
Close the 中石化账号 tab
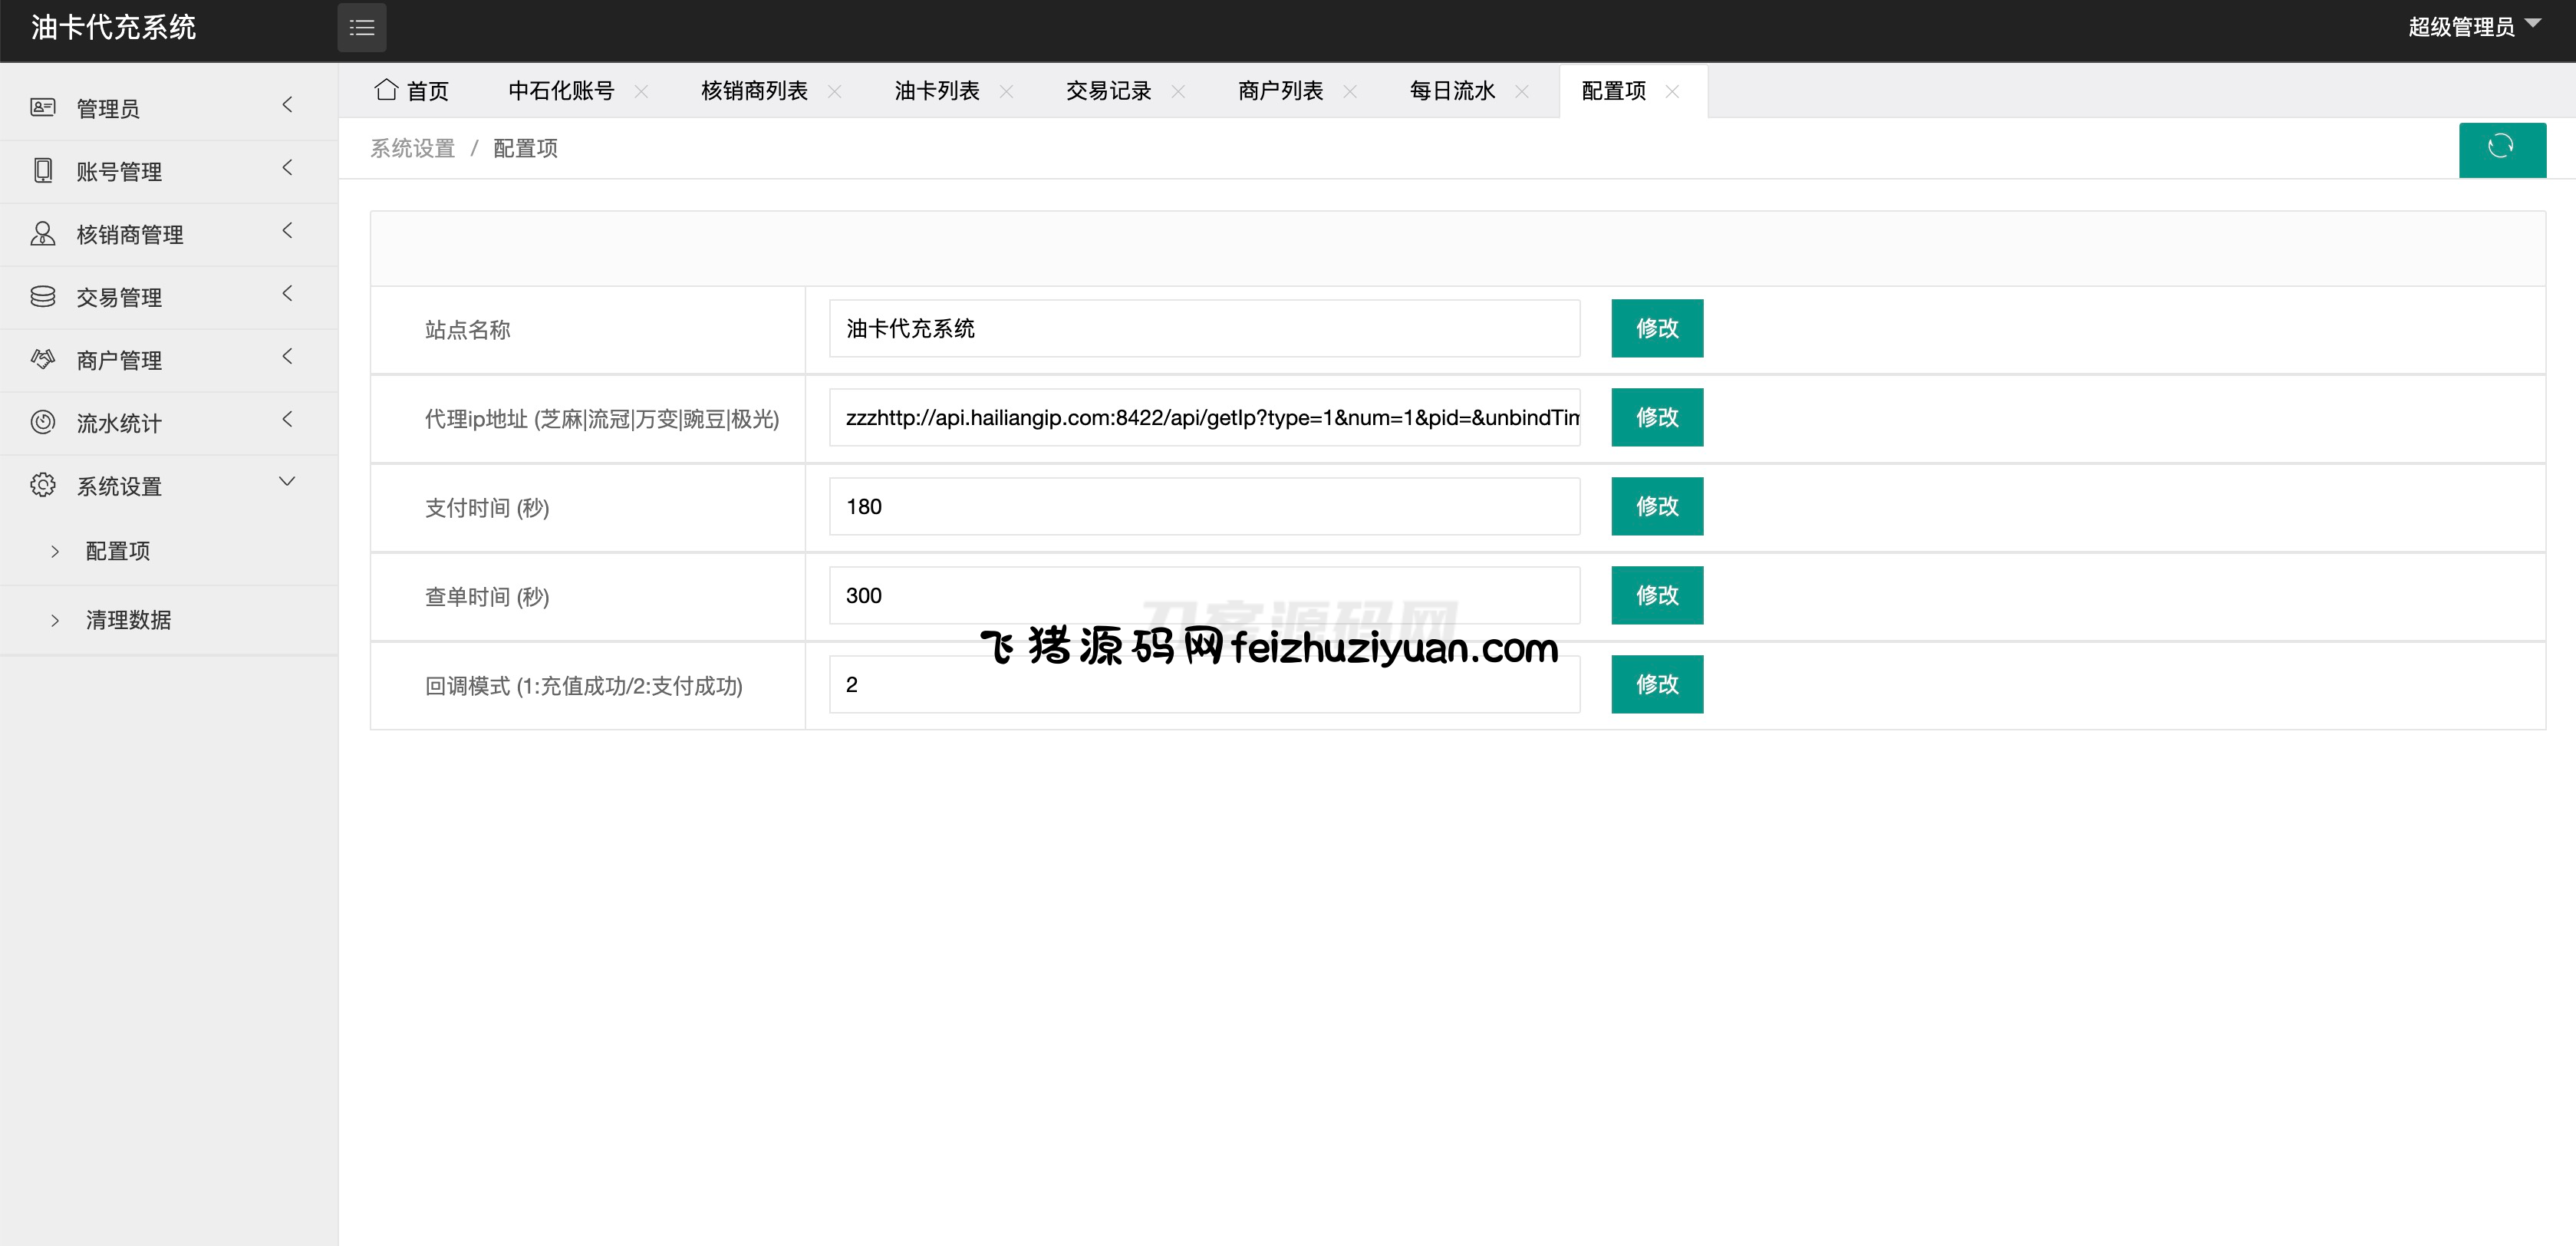[x=641, y=91]
